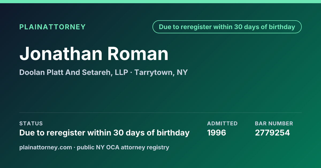Select the admission year 1996
This screenshot has width=321, height=168.
click(x=217, y=133)
